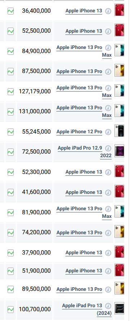
Task: Click the iPad Pro 13 (2024) thumbnail image
Action: [x=119, y=308]
